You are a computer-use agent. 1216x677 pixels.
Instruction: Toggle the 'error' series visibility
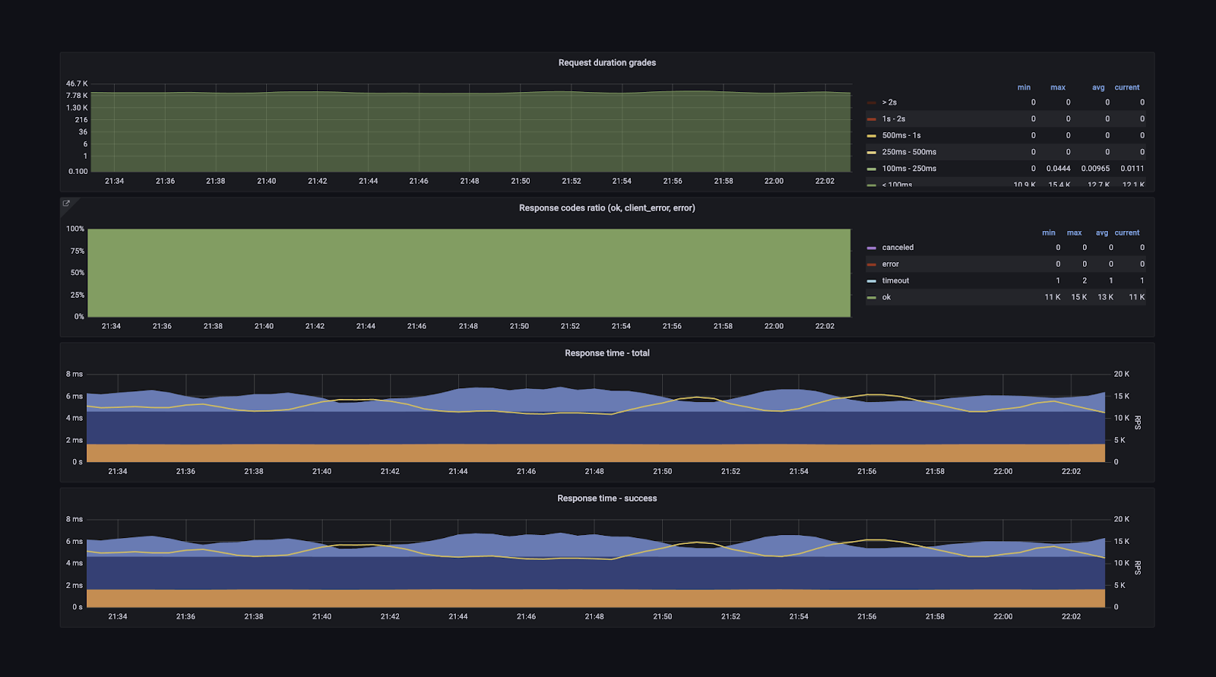891,264
